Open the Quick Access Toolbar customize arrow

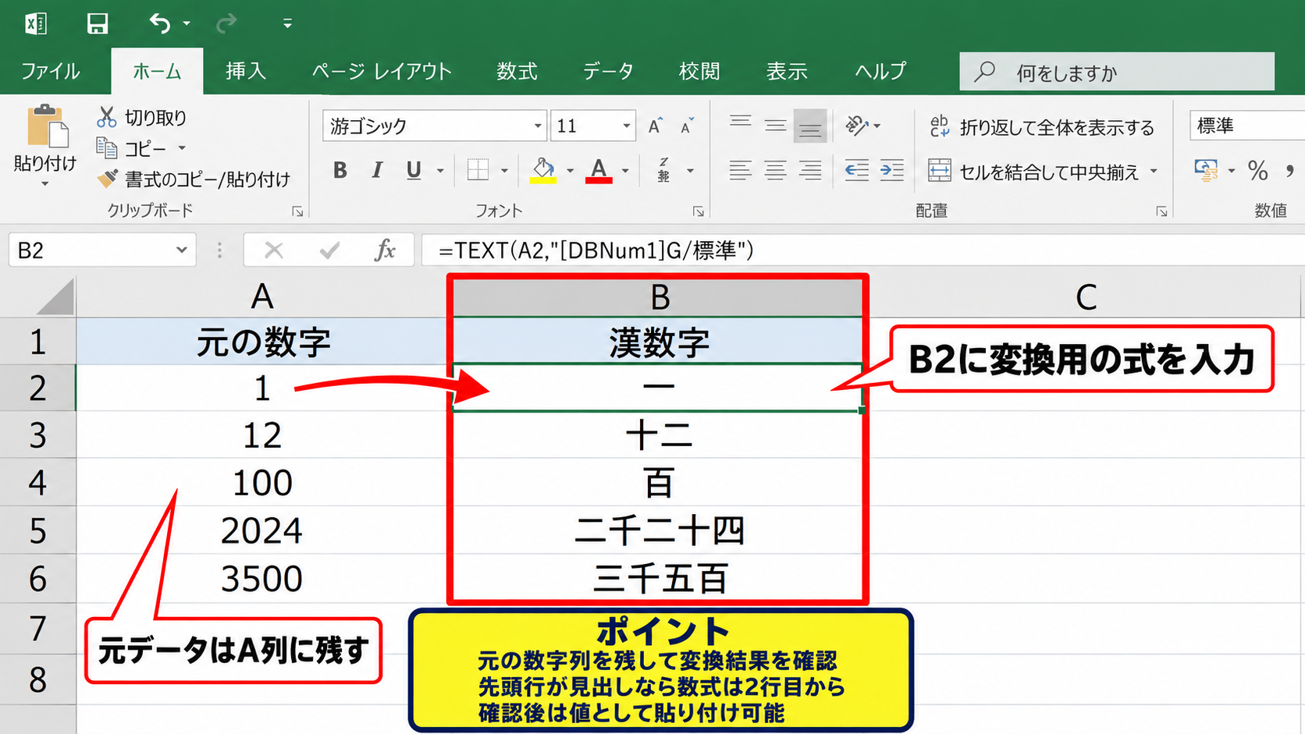(287, 24)
